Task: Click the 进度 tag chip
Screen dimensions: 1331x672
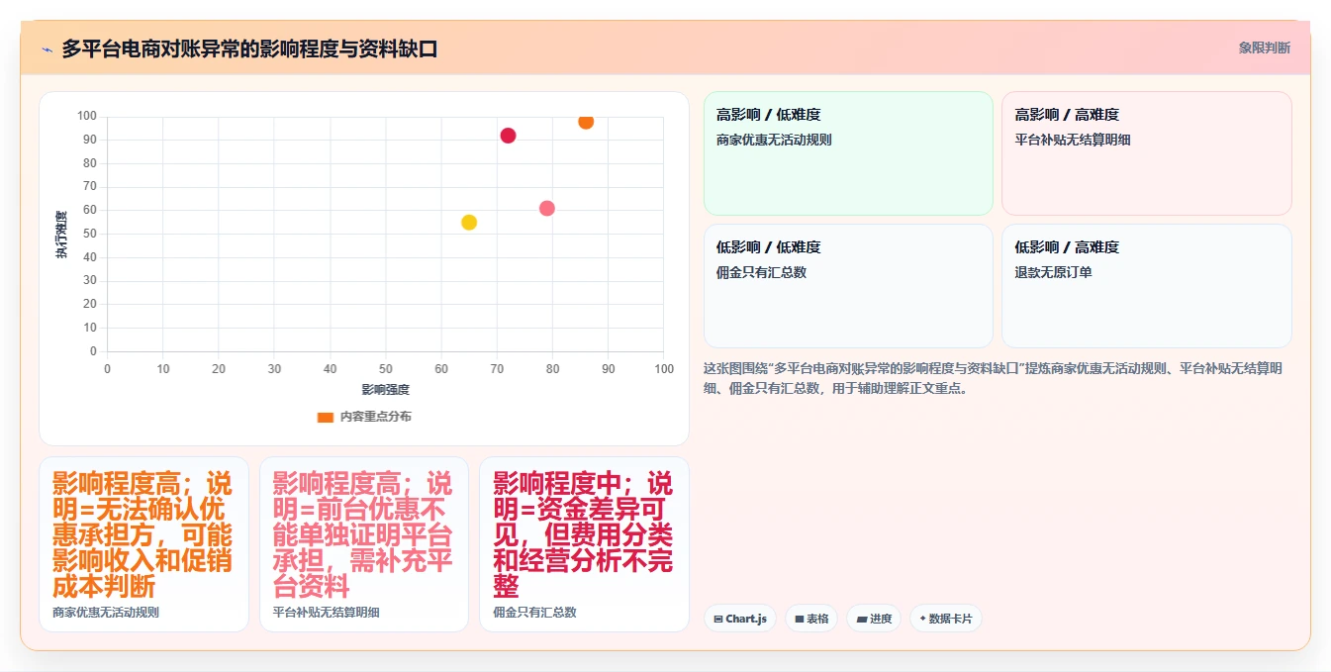Action: tap(874, 619)
